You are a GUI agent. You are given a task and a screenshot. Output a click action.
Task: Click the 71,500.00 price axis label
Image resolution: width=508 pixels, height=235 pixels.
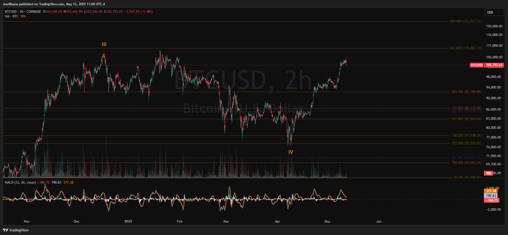point(493,156)
